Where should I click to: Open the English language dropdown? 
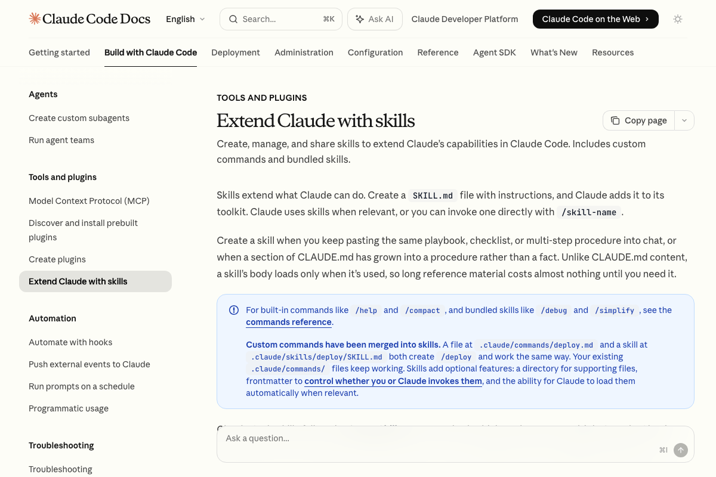(185, 18)
